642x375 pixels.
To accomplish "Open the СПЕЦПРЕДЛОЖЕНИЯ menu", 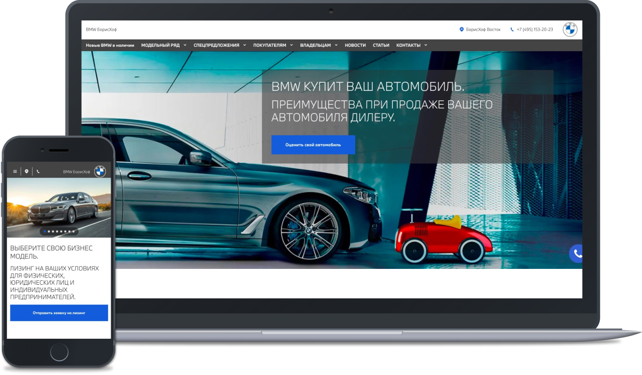I will 216,45.
